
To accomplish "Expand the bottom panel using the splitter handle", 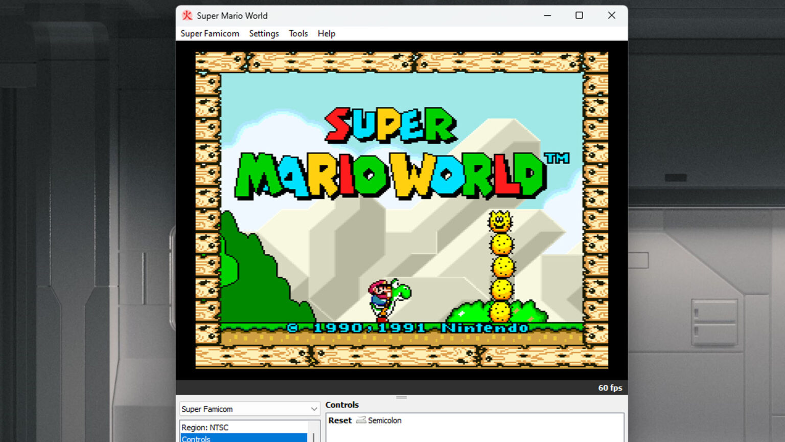I will pyautogui.click(x=401, y=396).
